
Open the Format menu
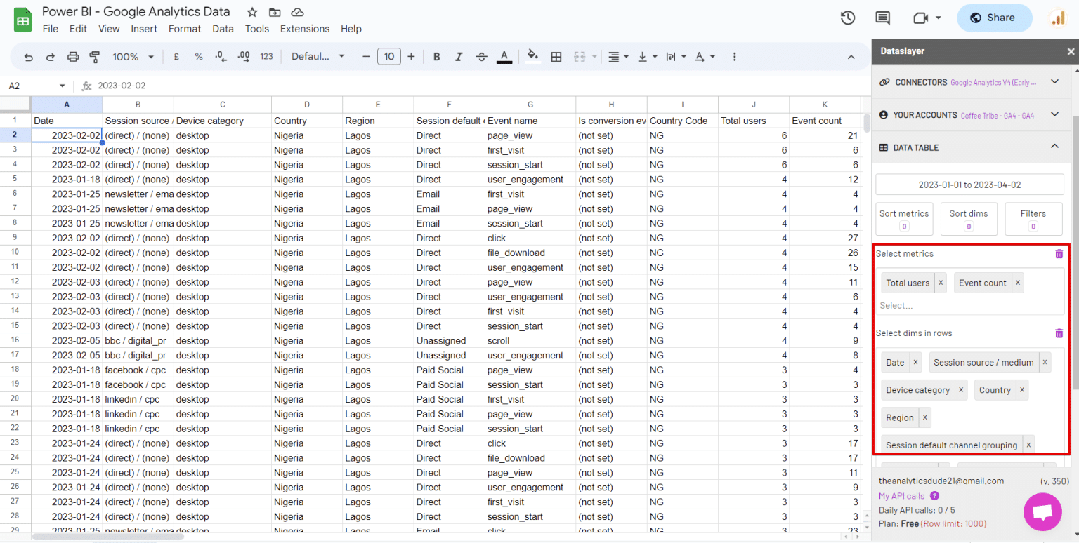coord(184,29)
